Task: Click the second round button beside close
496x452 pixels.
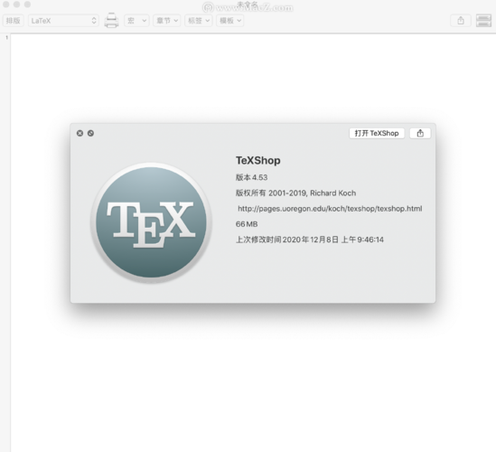Action: [90, 133]
